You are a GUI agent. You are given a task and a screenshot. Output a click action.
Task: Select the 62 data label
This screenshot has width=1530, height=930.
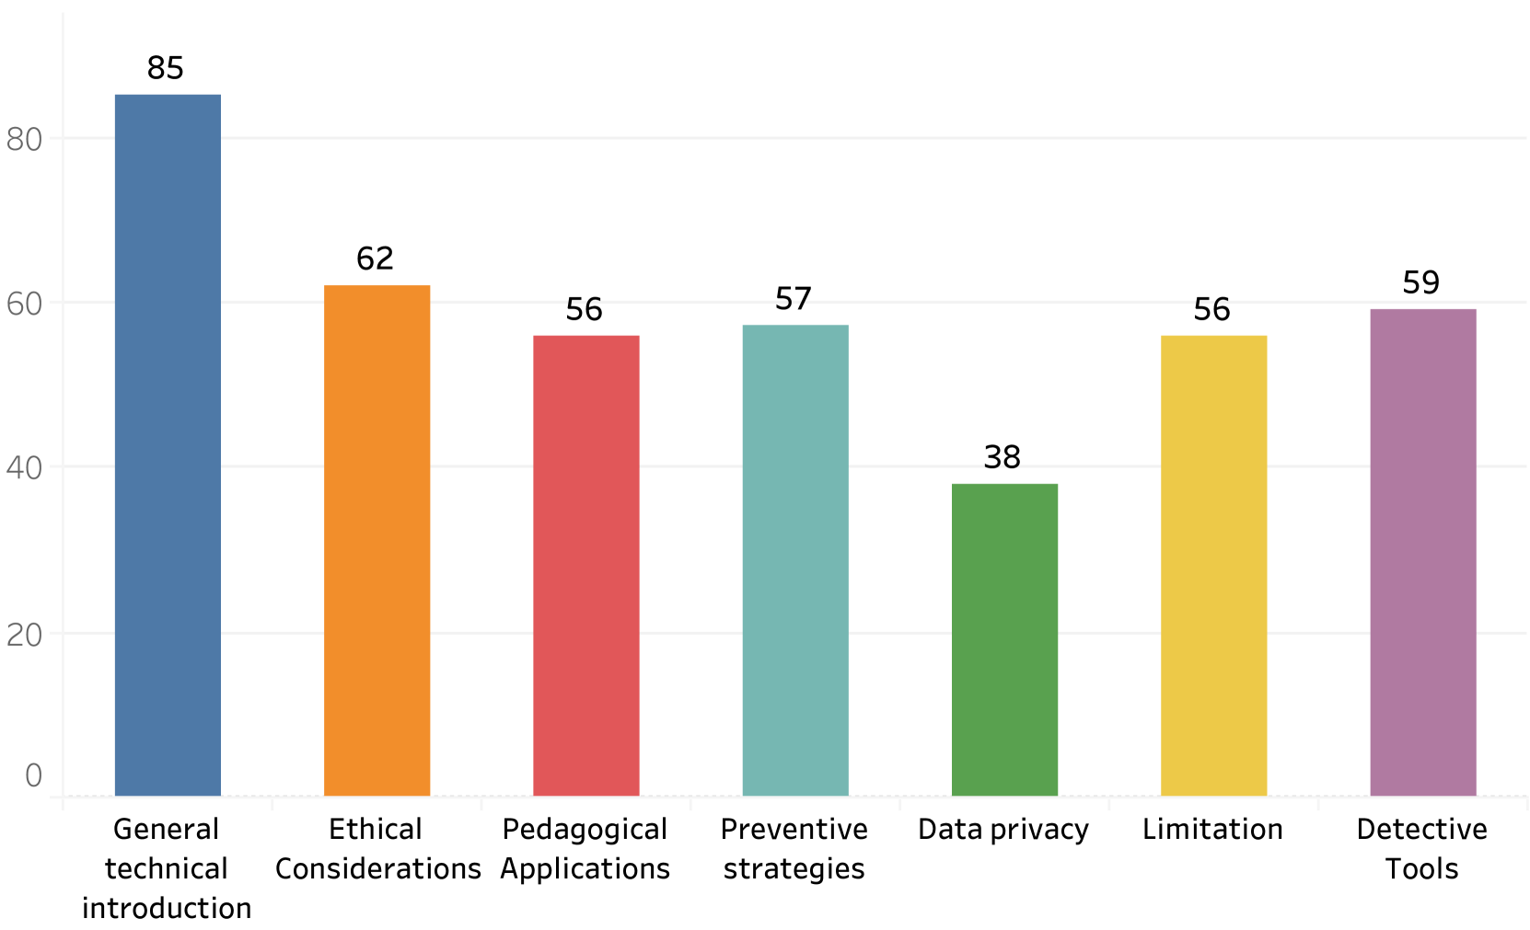pos(375,259)
